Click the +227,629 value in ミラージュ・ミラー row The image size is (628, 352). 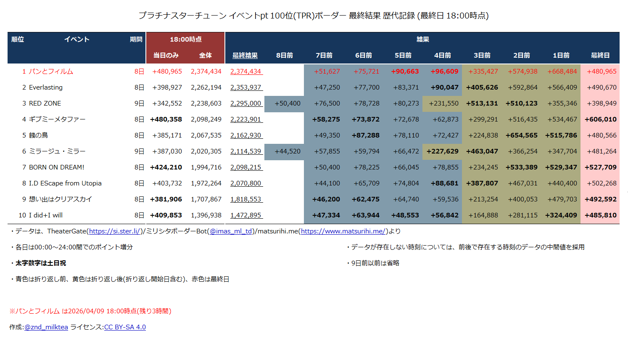click(x=443, y=151)
